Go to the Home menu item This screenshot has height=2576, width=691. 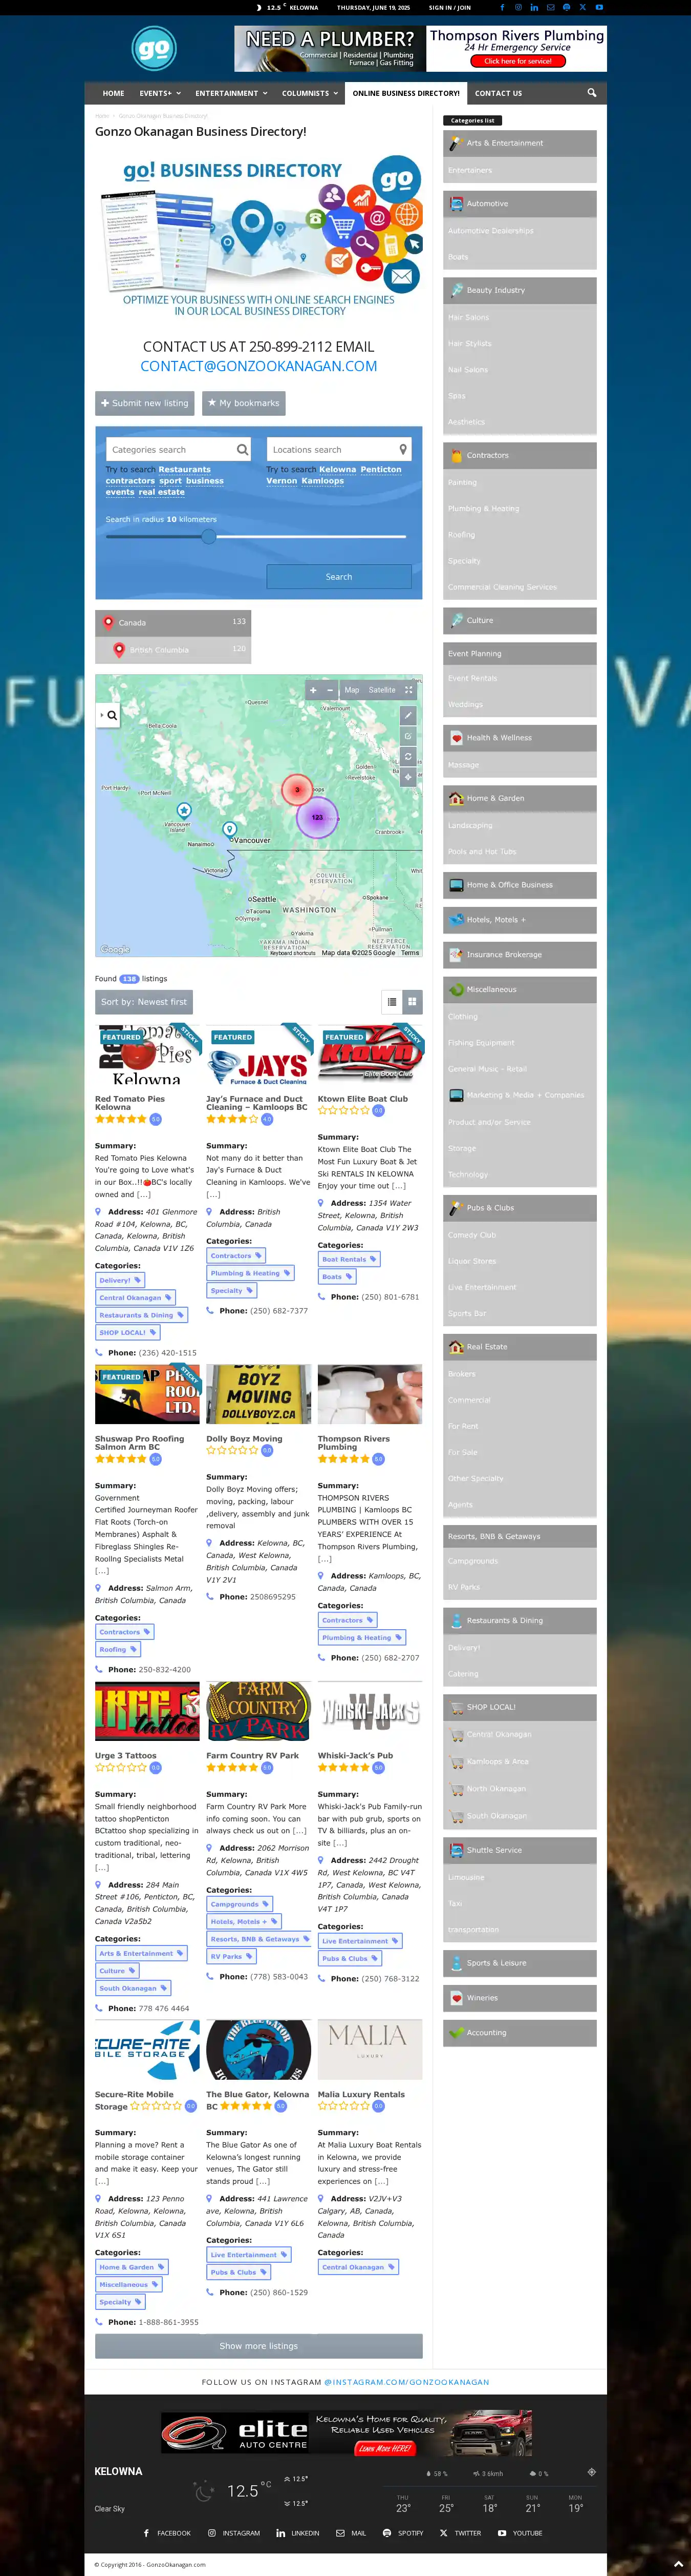tap(114, 93)
